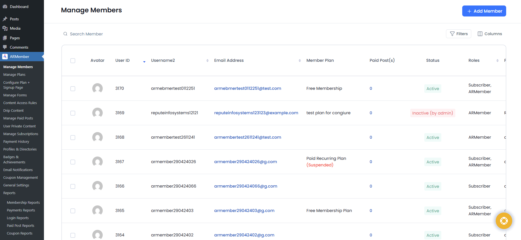Click the Pages icon in sidebar

coord(5,38)
